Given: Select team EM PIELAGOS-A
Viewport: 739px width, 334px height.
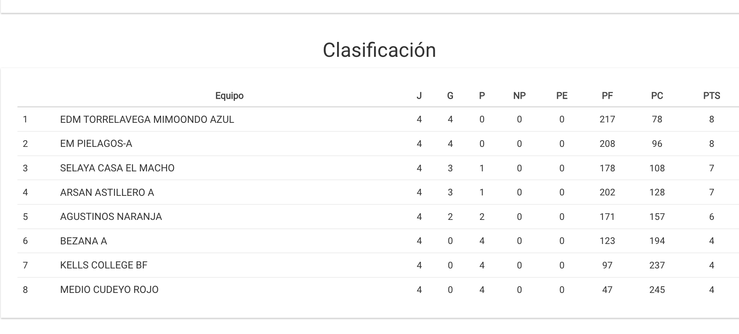Looking at the screenshot, I should 96,144.
